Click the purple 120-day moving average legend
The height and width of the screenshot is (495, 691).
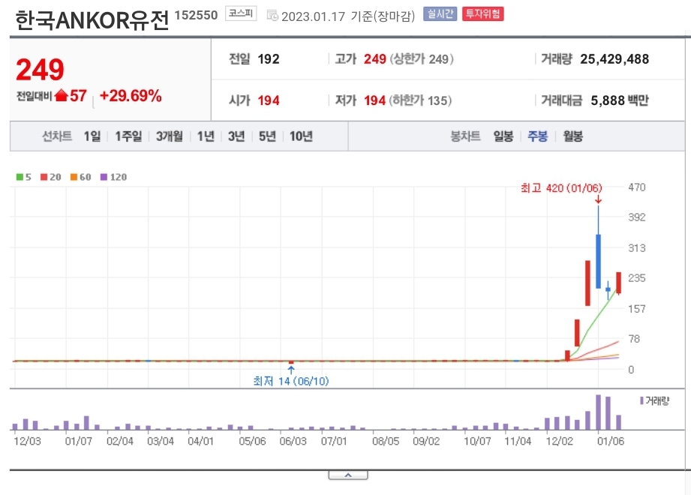pos(114,177)
